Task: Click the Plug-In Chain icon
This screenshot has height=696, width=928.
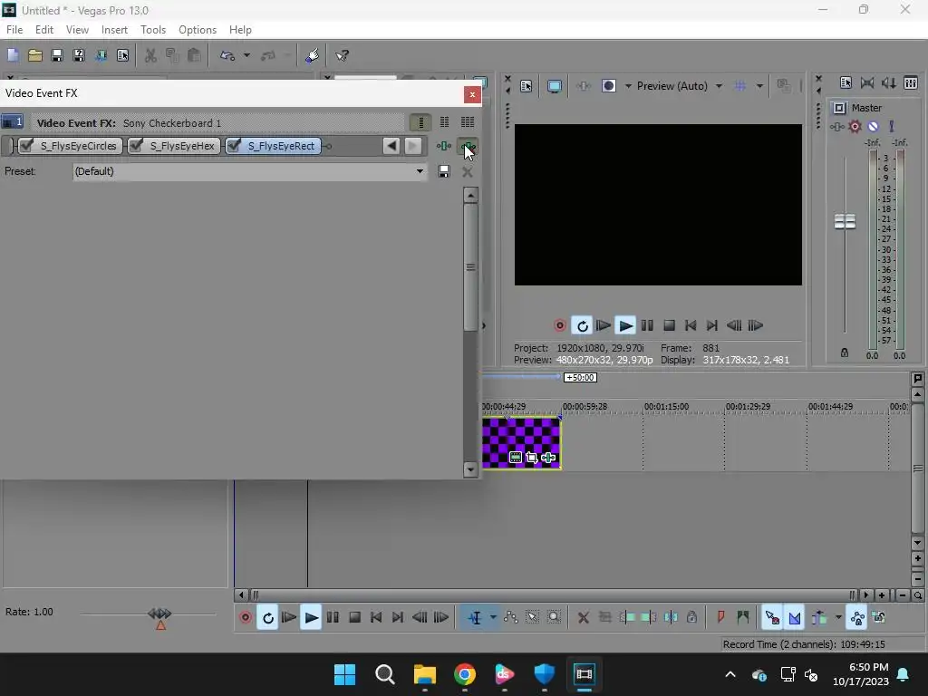Action: coord(444,146)
